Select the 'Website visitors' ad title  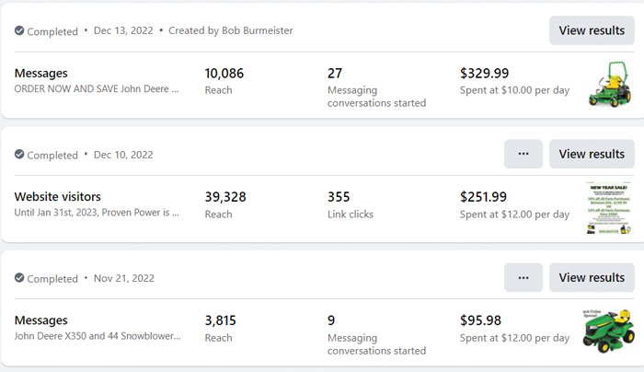58,196
